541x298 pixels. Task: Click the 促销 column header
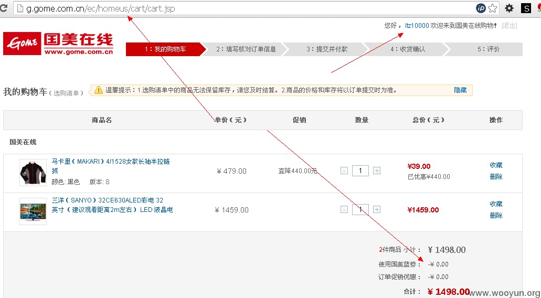(299, 120)
